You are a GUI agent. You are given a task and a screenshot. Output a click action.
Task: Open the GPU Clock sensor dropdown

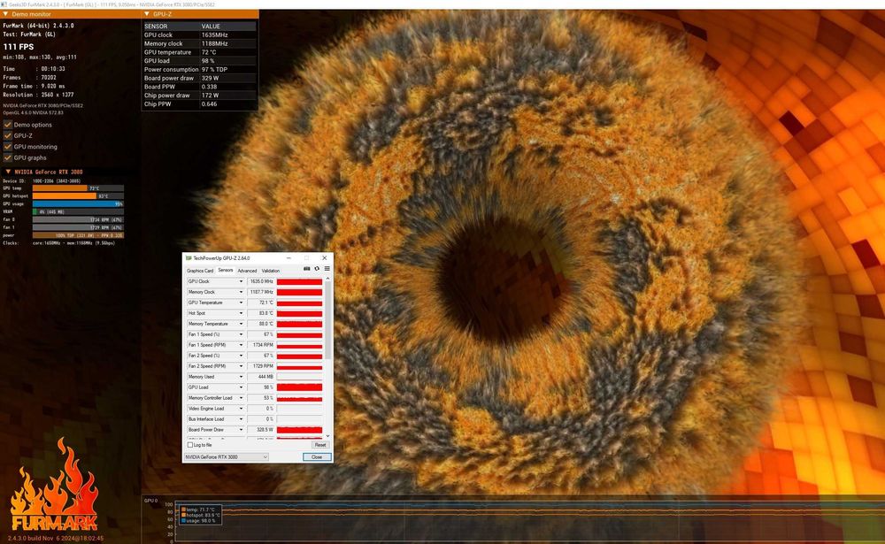tap(240, 281)
